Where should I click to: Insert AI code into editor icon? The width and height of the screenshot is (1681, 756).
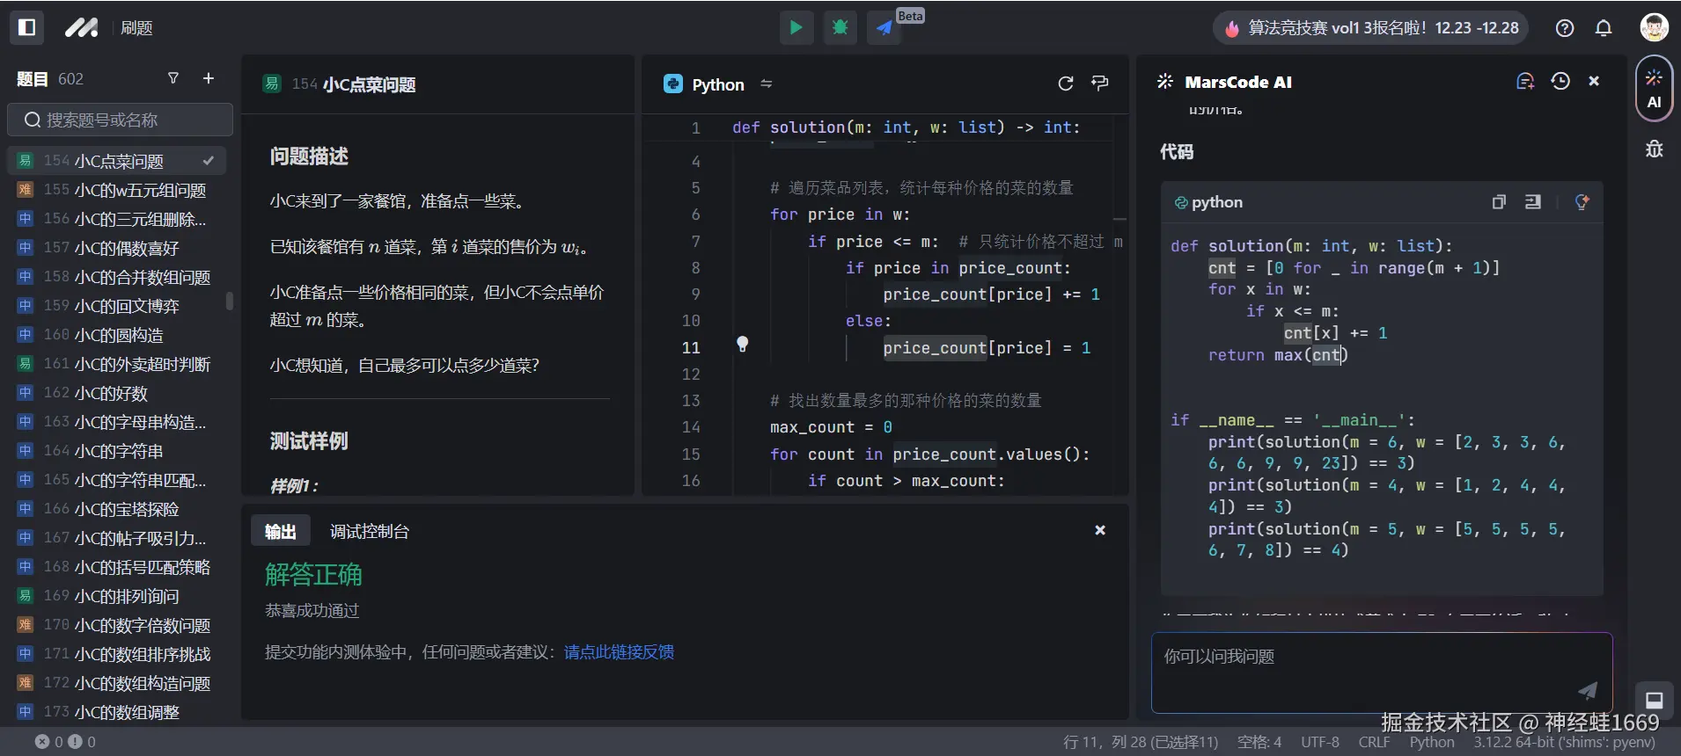(x=1532, y=202)
